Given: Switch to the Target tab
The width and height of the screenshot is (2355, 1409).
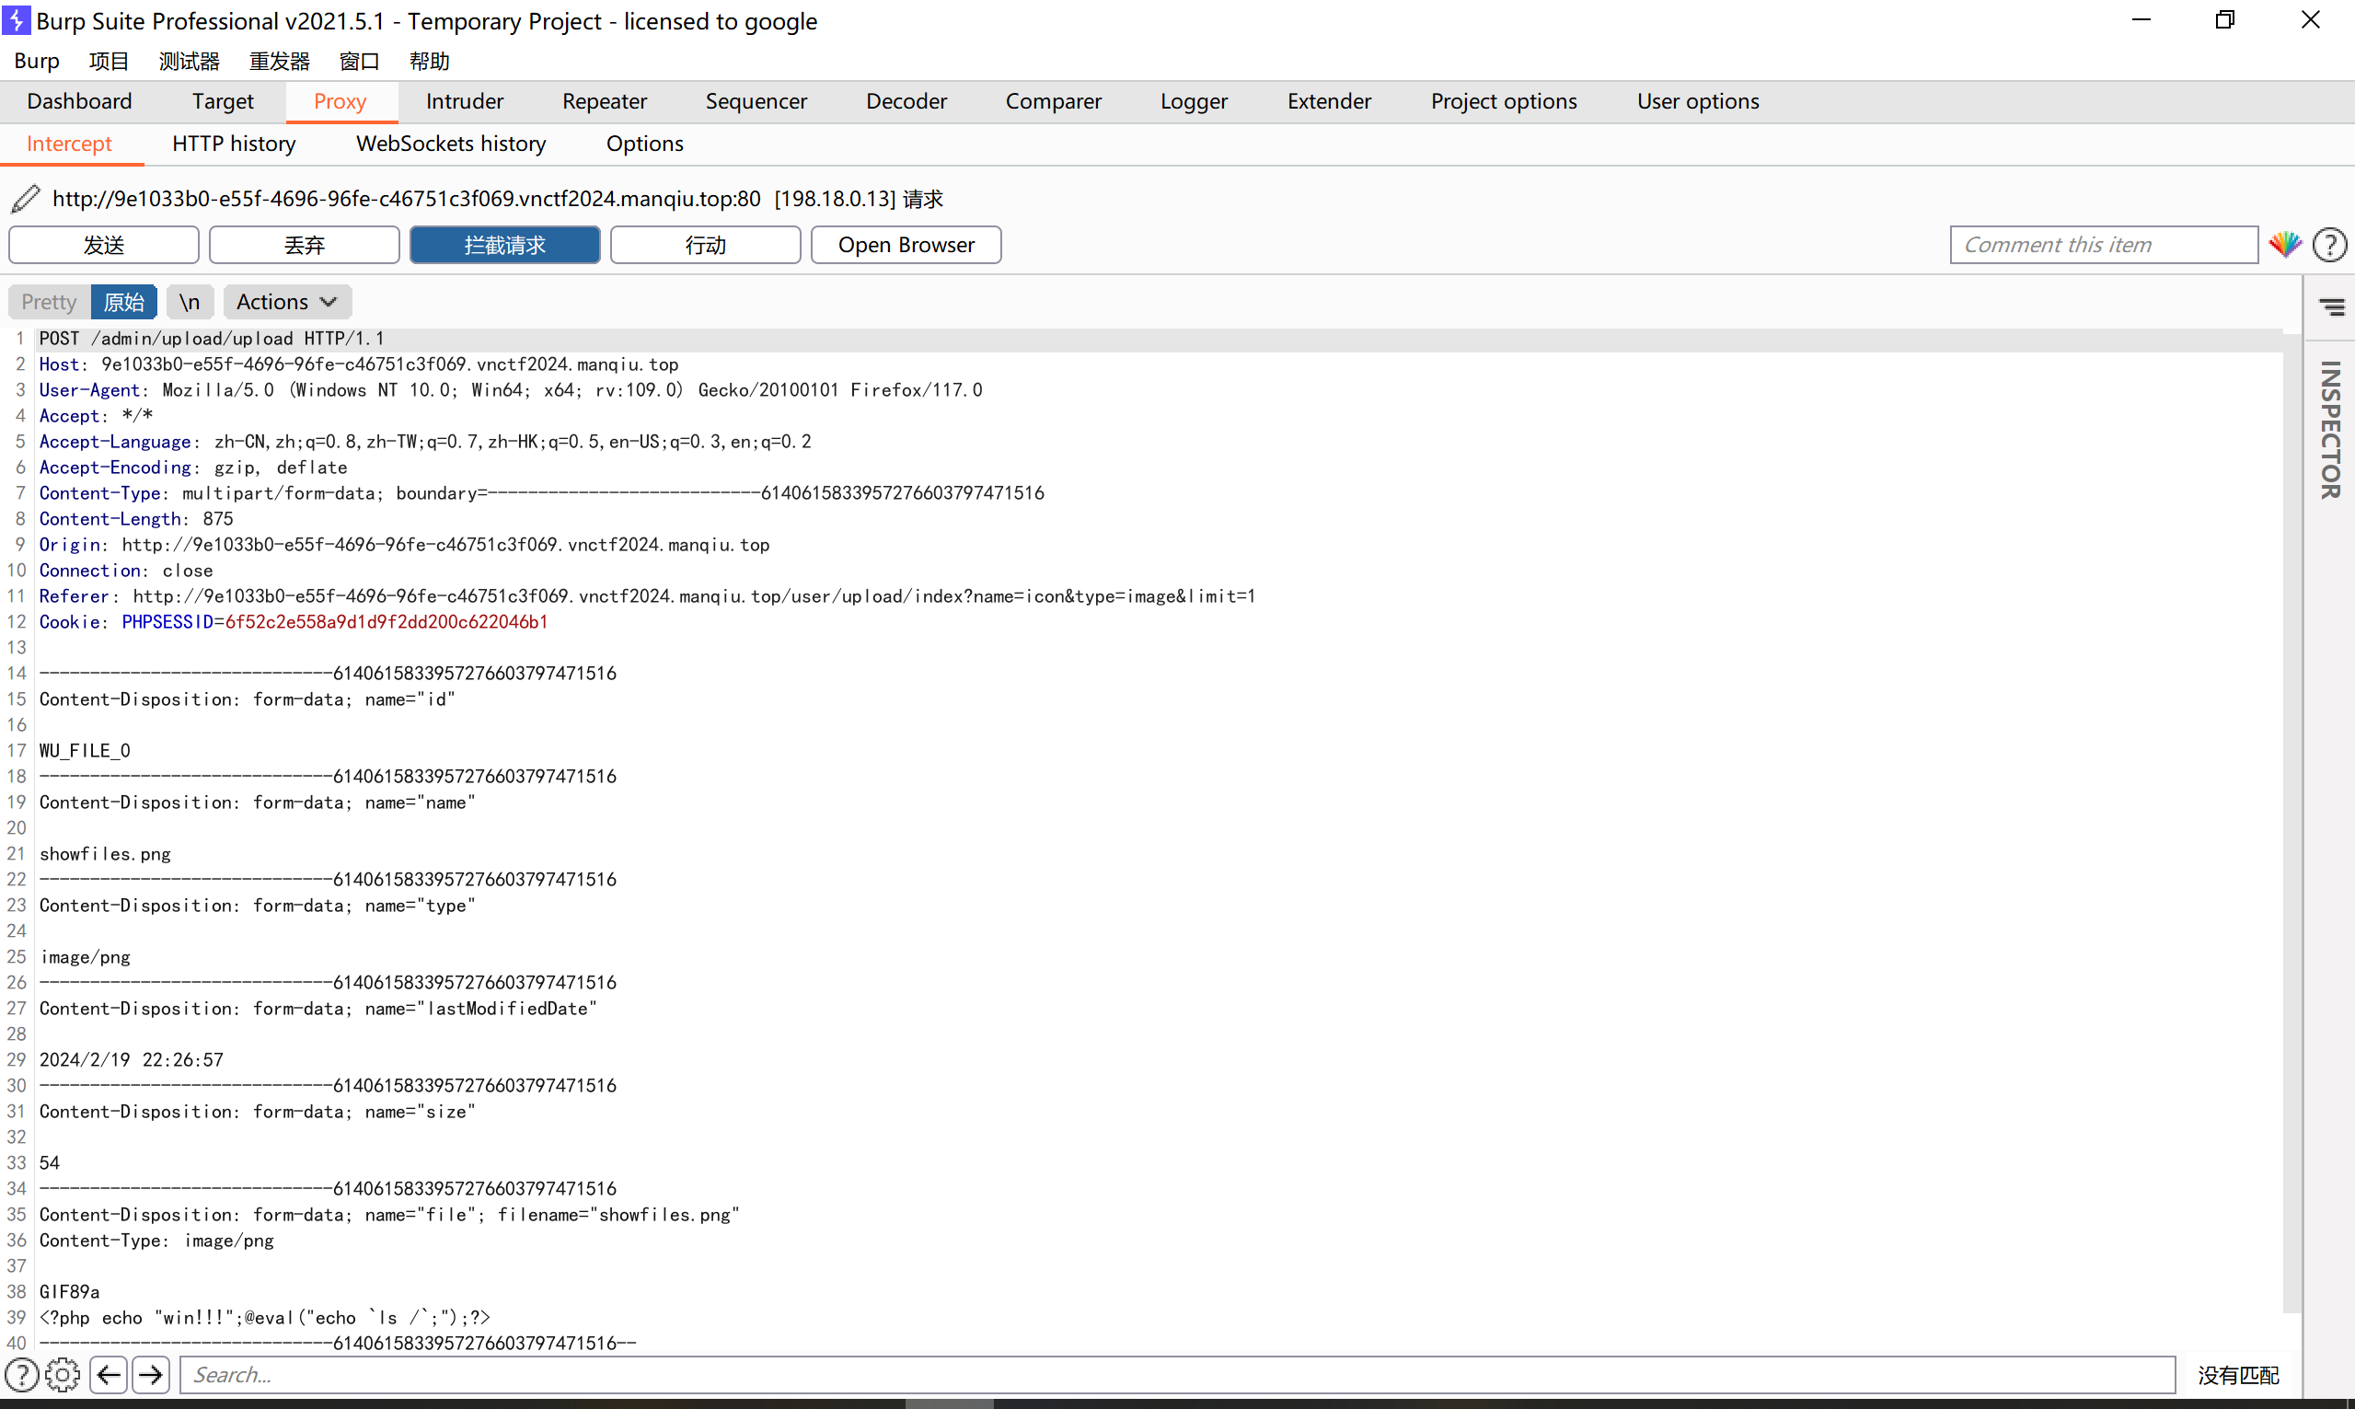Looking at the screenshot, I should (222, 100).
